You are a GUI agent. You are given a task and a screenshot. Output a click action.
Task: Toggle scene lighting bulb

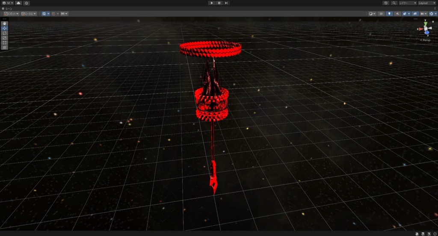(x=389, y=14)
